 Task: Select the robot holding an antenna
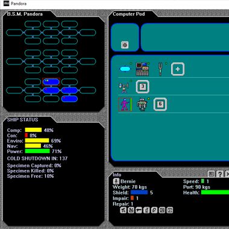(124, 87)
